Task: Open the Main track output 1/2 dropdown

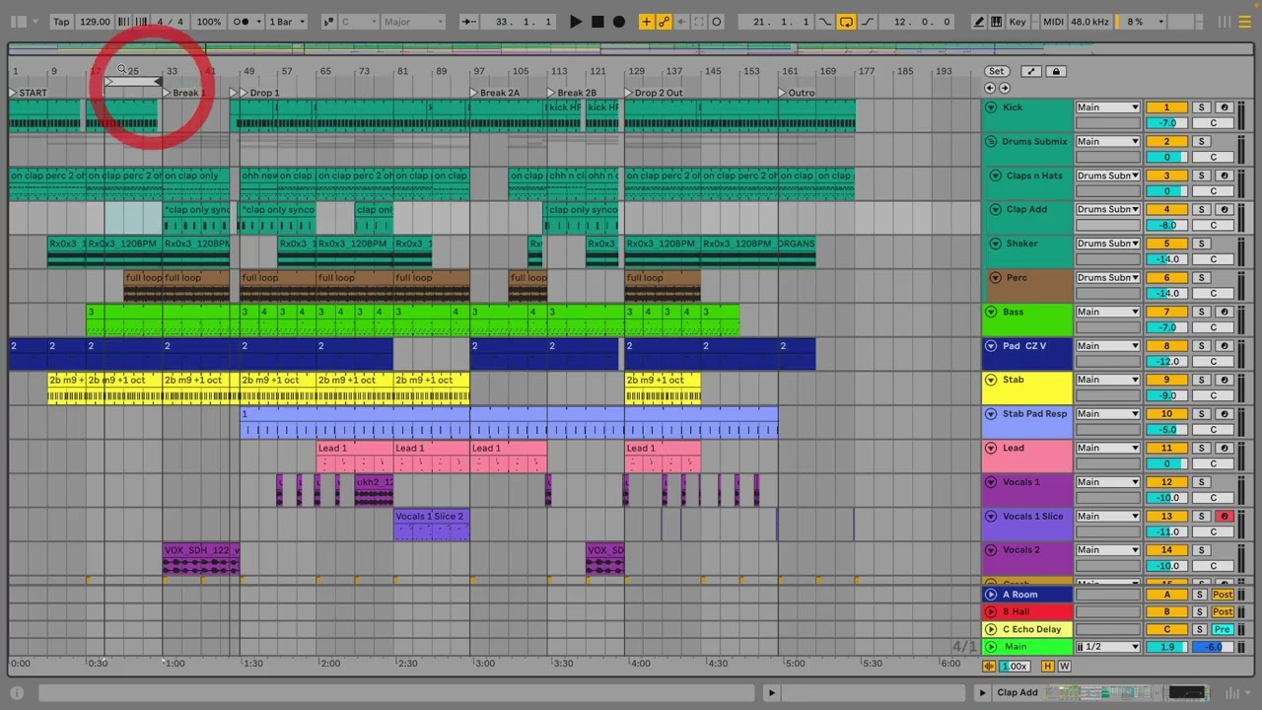Action: 1107,647
